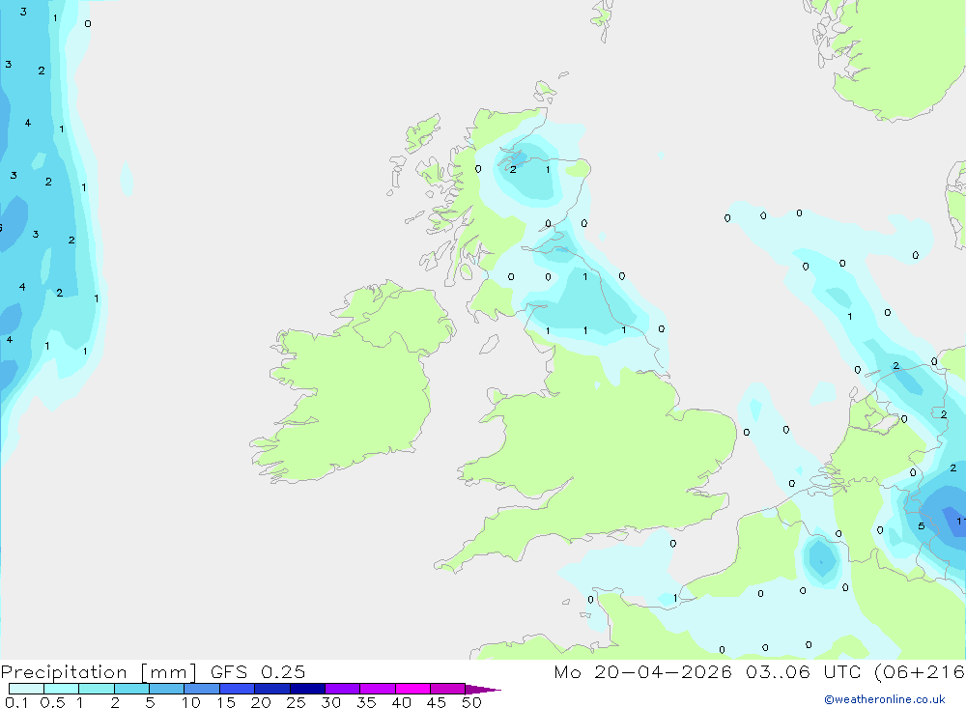Click the 0.1–0.5 mm legend color swatch

pyautogui.click(x=26, y=689)
